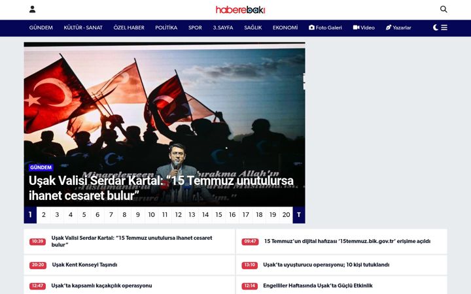471x294 pixels.
Task: Open the hamburger menu icon
Action: [444, 27]
